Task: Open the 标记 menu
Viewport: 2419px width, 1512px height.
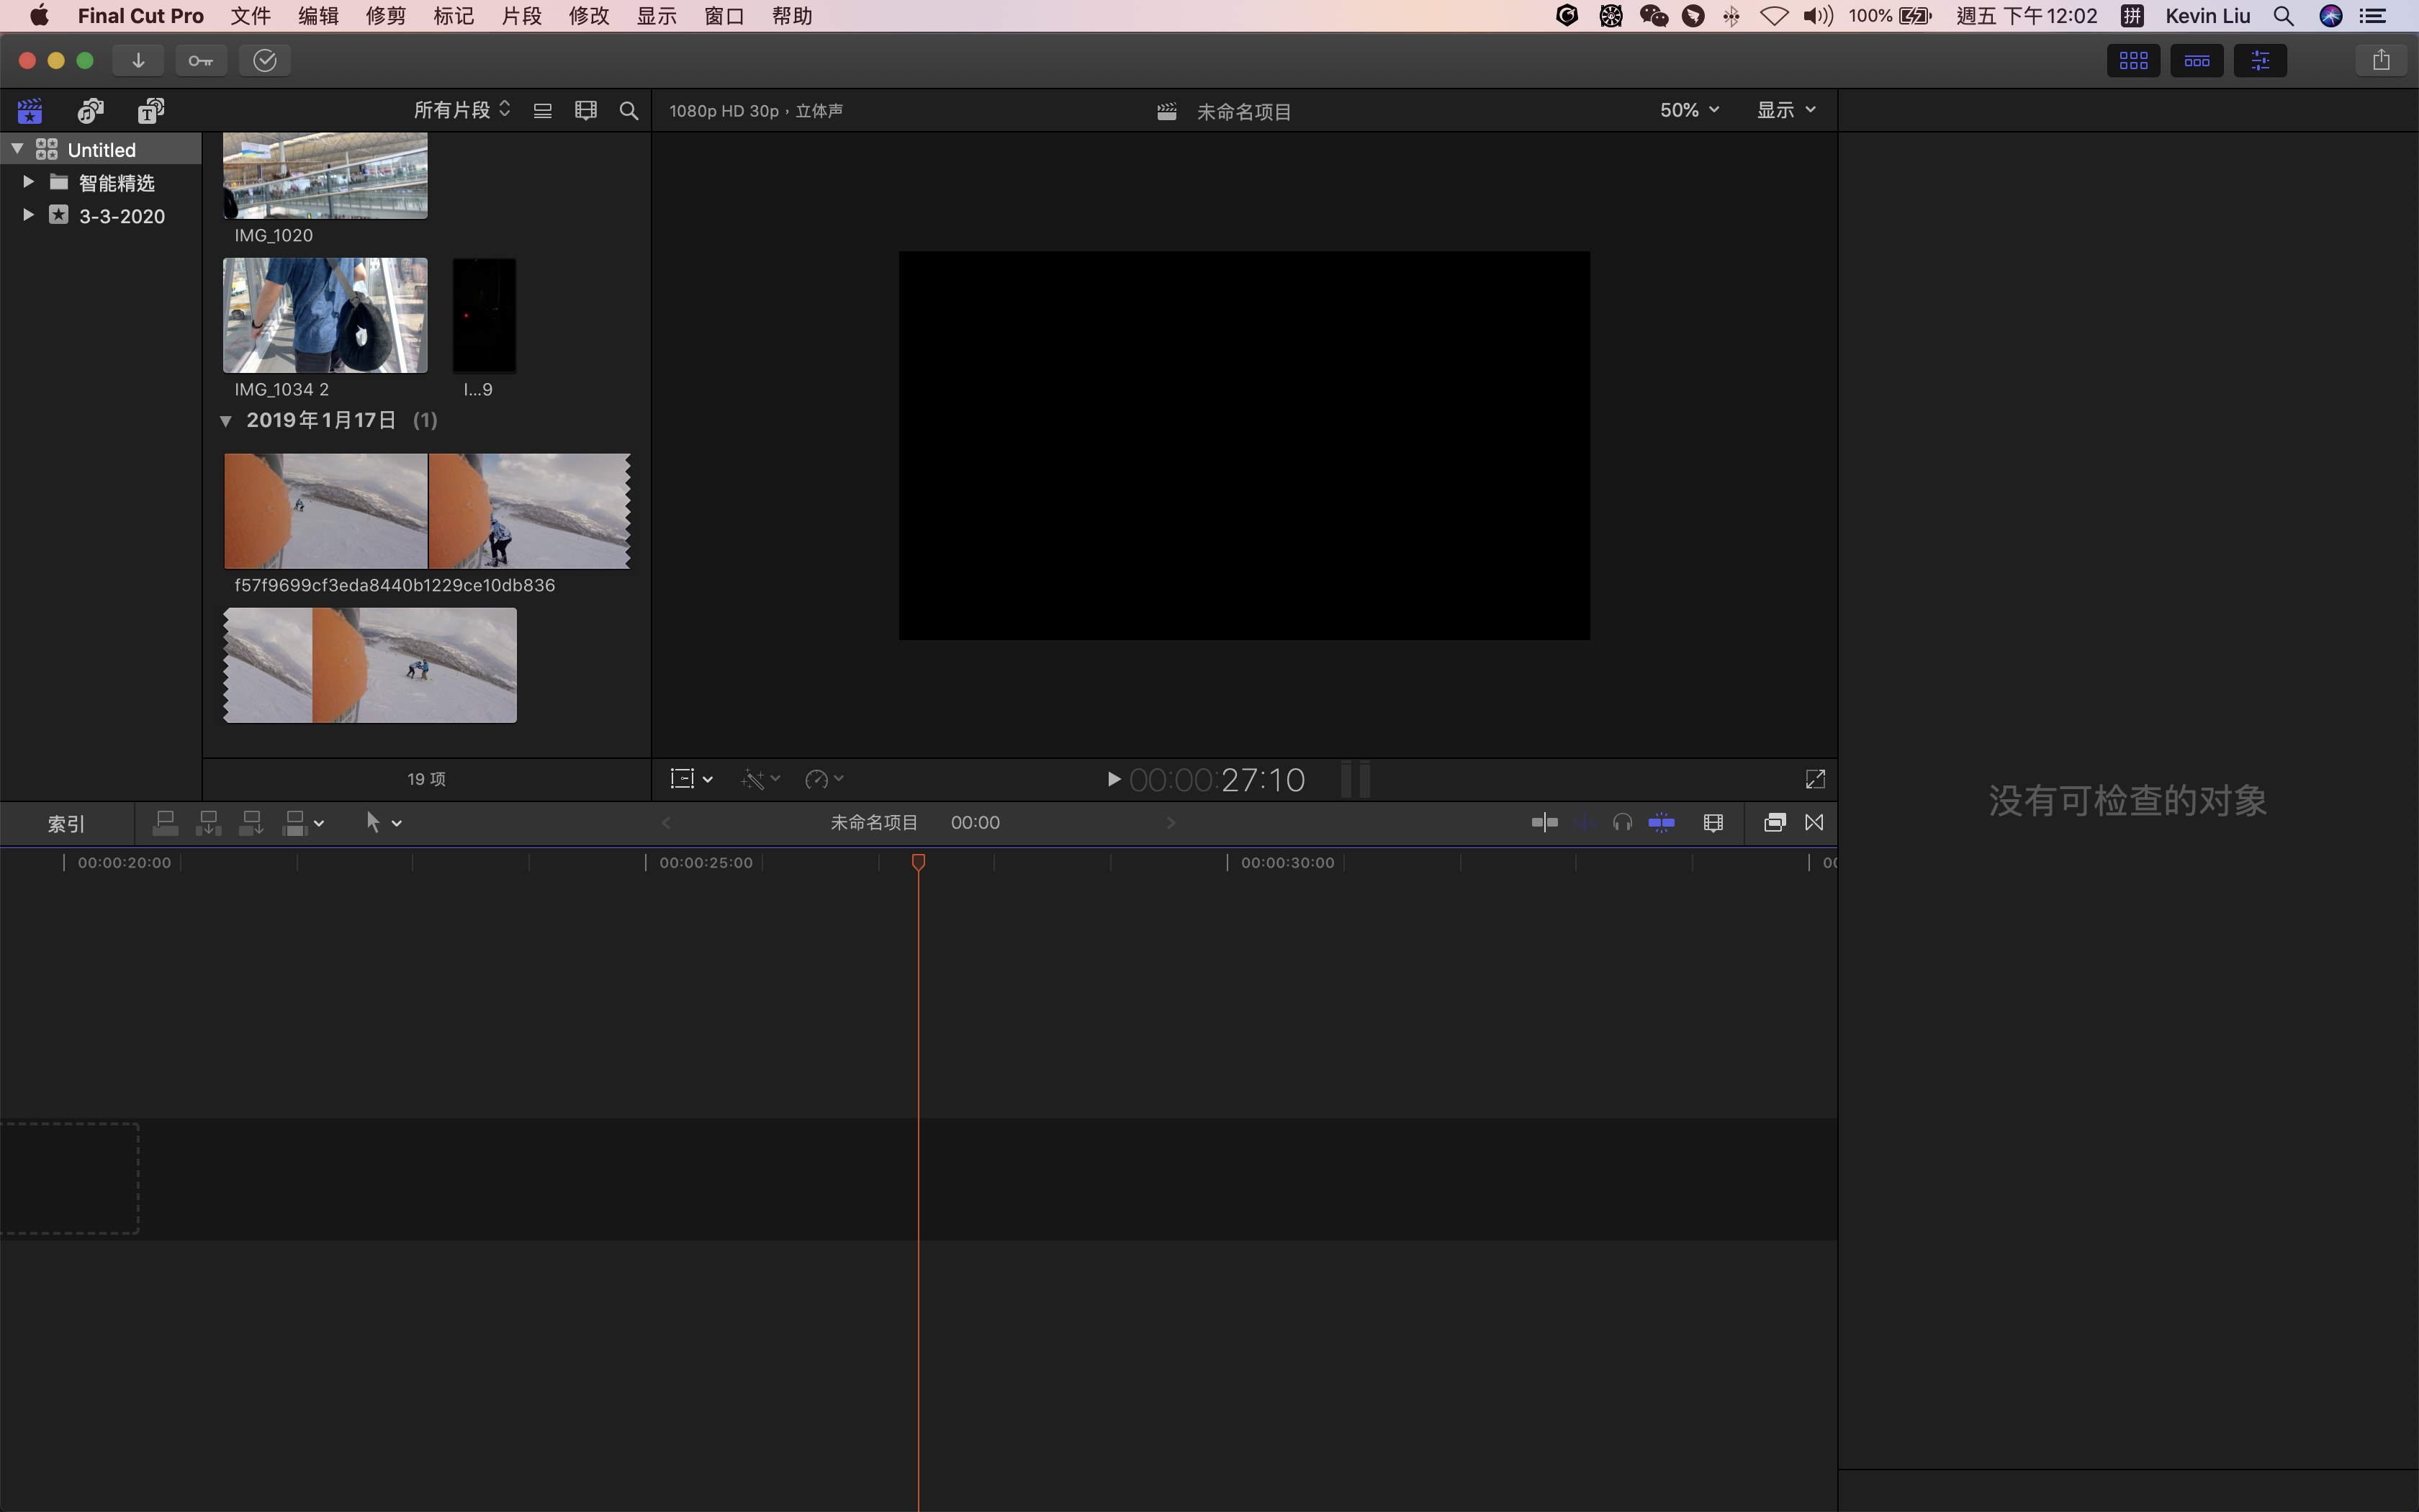Action: [x=453, y=16]
